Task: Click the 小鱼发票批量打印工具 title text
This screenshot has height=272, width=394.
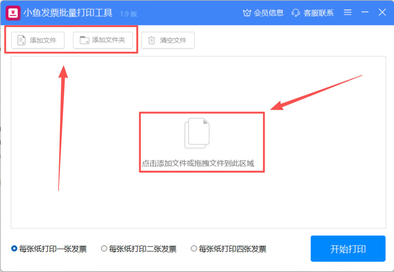Action: [x=68, y=13]
